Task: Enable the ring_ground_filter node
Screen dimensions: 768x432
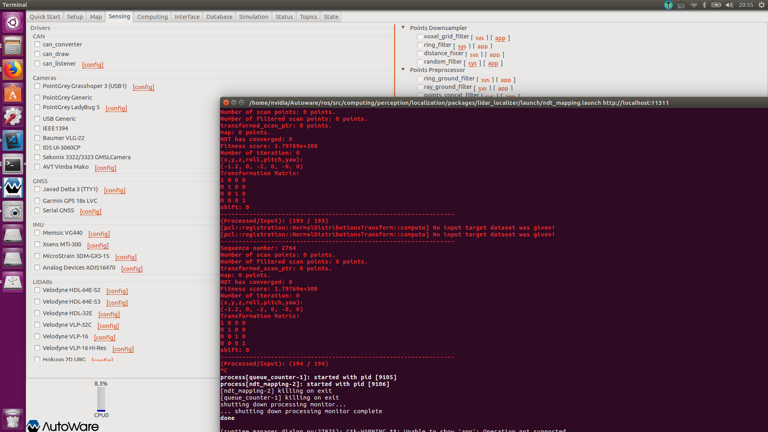Action: (x=420, y=79)
